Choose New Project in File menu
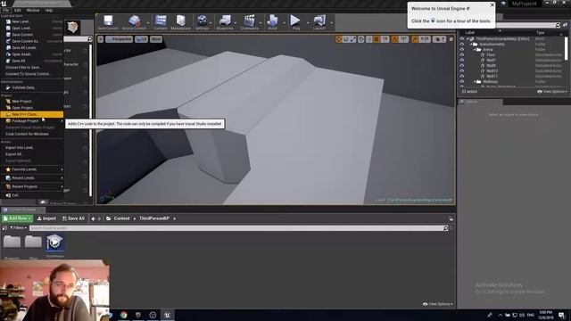The height and width of the screenshot is (321, 571). 32,101
